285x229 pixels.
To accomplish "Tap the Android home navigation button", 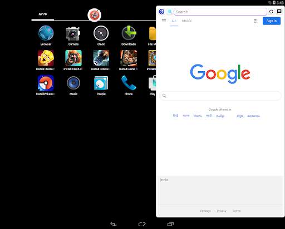I will (x=142, y=224).
